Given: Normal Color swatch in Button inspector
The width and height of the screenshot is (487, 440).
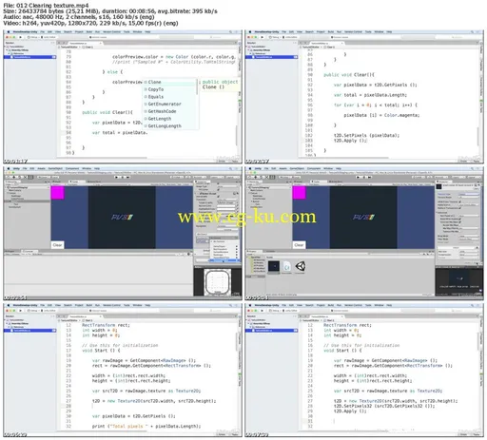Looking at the screenshot, I should click(x=226, y=206).
